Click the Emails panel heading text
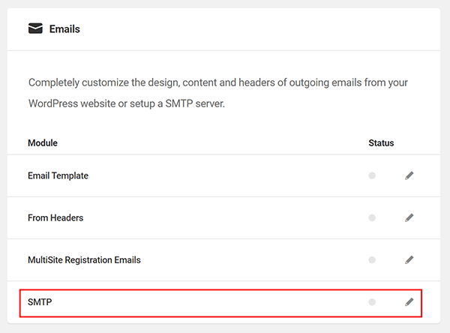The image size is (450, 333). pyautogui.click(x=64, y=29)
